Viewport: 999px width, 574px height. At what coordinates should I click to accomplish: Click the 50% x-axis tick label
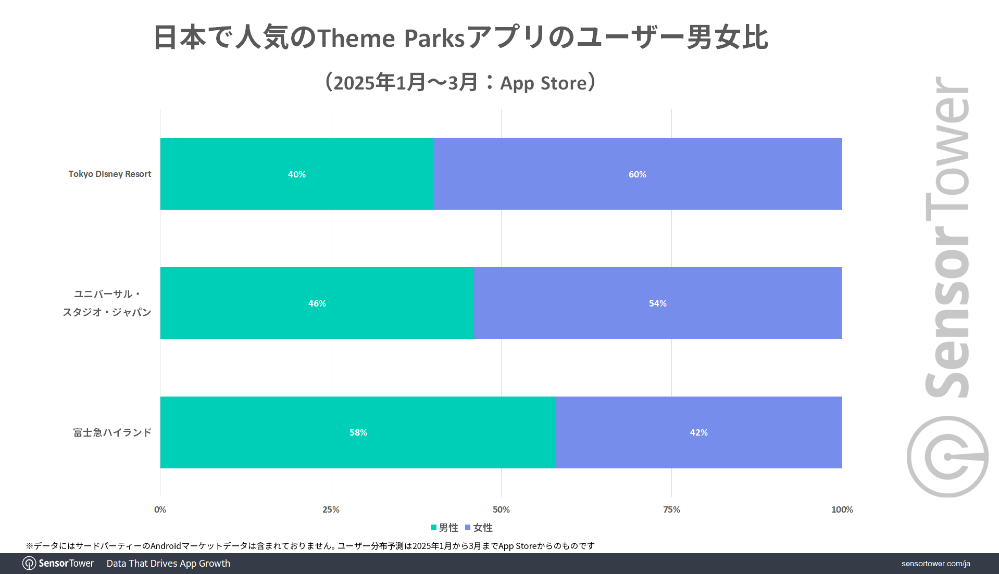coord(501,509)
